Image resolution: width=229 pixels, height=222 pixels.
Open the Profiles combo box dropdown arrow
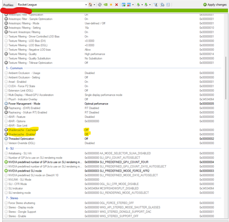click(86, 5)
